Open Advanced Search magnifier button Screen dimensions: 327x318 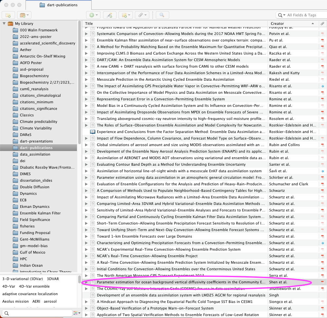click(162, 15)
